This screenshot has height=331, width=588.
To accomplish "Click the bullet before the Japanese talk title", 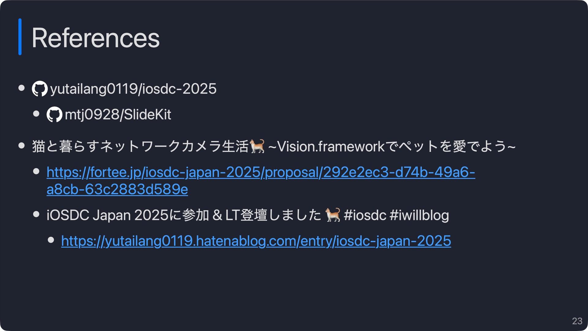I will click(x=21, y=145).
